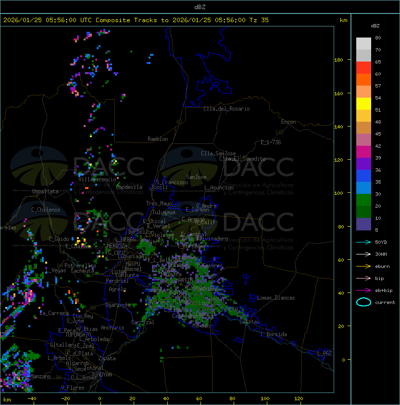Viewport: 400px width, 405px height.
Task: Click the Clla.del_Rosario label
Action: click(226, 109)
